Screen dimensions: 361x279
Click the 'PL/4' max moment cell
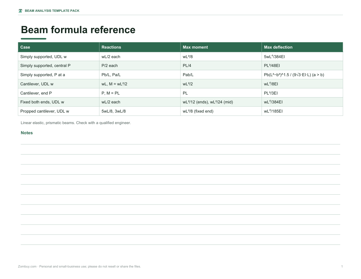click(221, 66)
